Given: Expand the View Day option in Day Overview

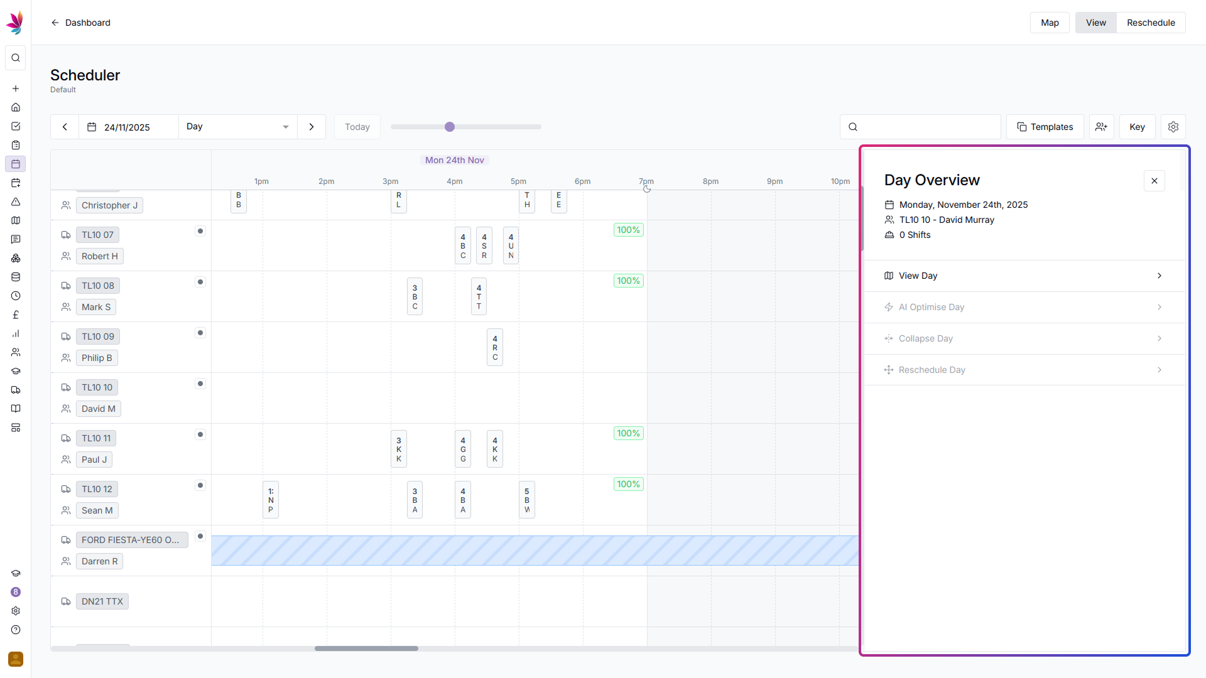Looking at the screenshot, I should click(1159, 276).
